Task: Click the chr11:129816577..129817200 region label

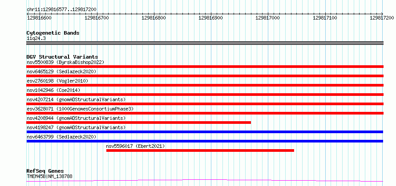Action: click(x=61, y=9)
